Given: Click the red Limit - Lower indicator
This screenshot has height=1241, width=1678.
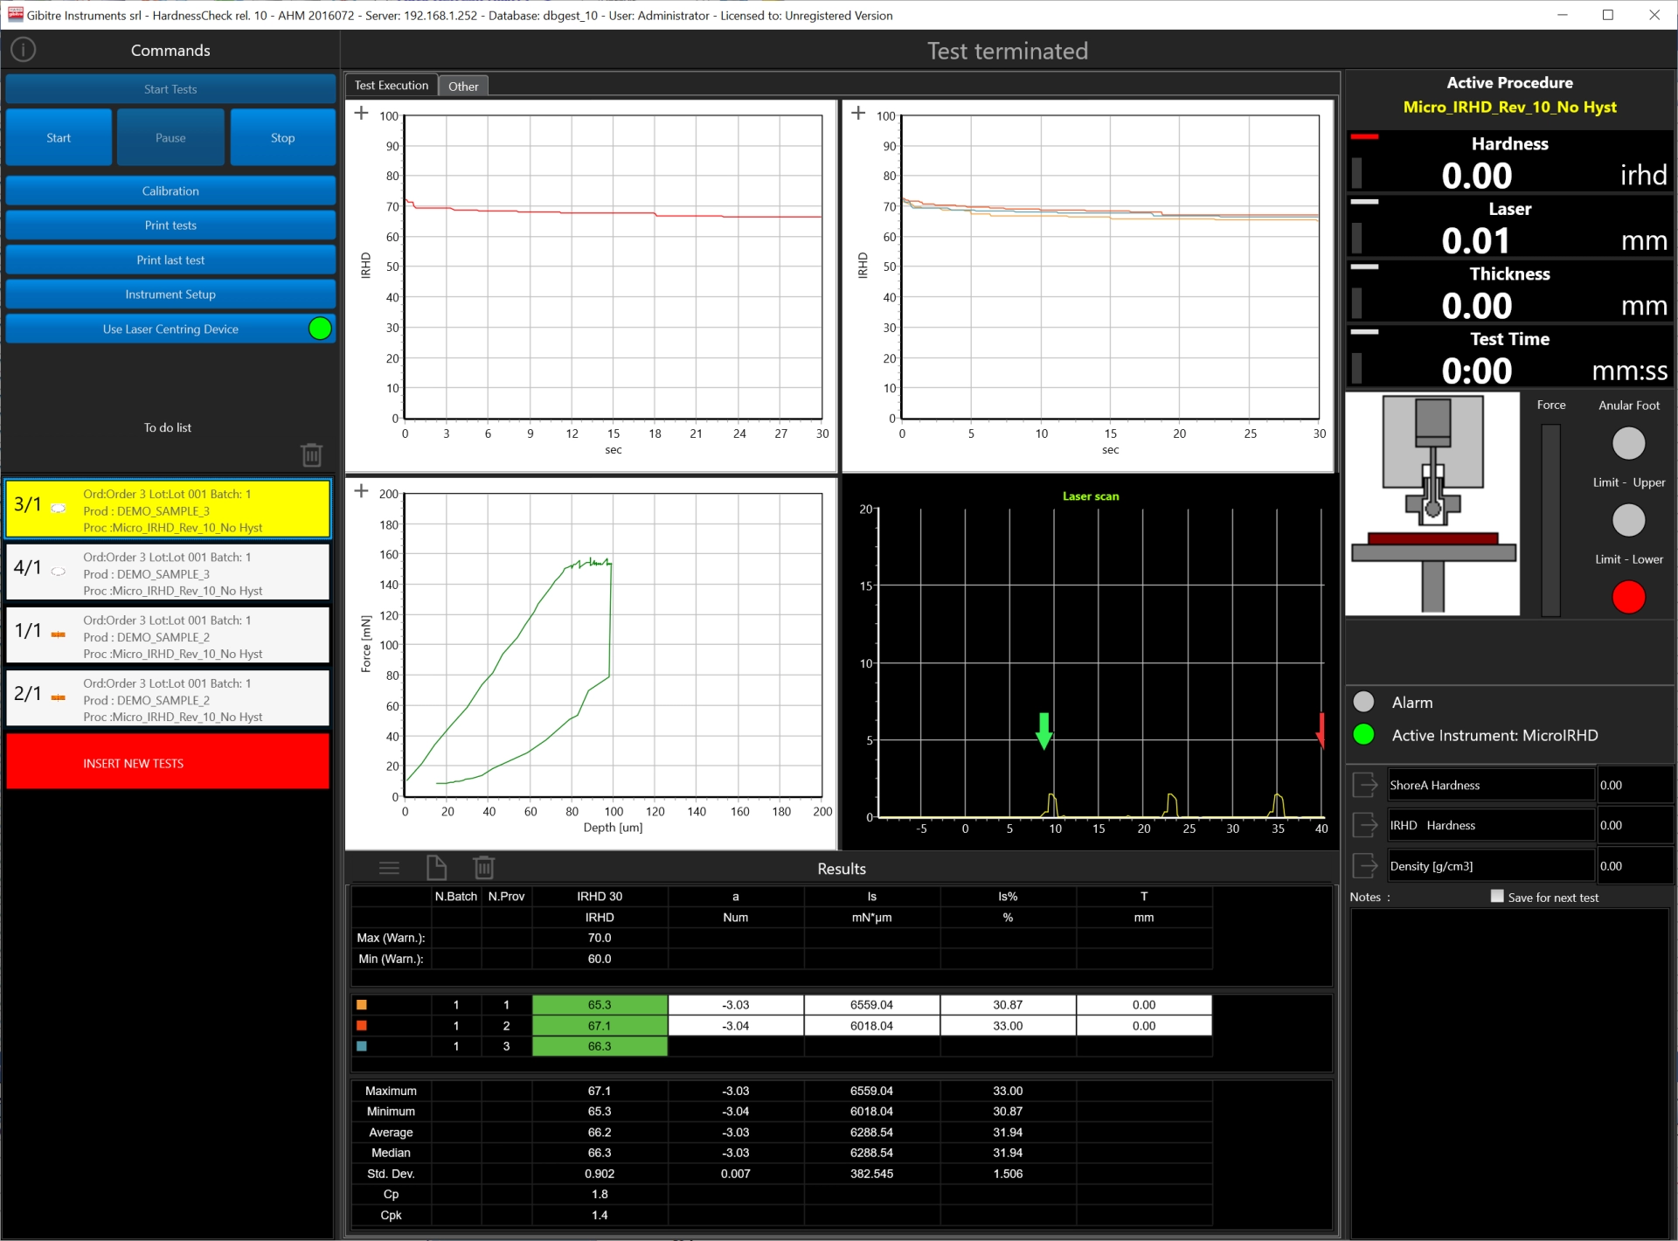Looking at the screenshot, I should tap(1627, 597).
